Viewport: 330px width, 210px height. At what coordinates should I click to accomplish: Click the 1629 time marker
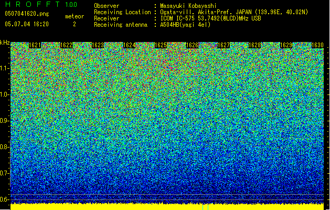point(286,45)
